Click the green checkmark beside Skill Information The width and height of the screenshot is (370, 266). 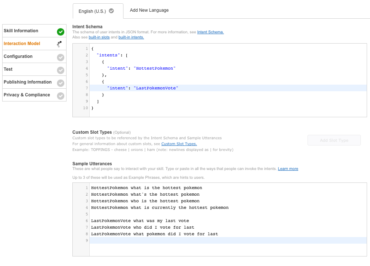tap(61, 32)
